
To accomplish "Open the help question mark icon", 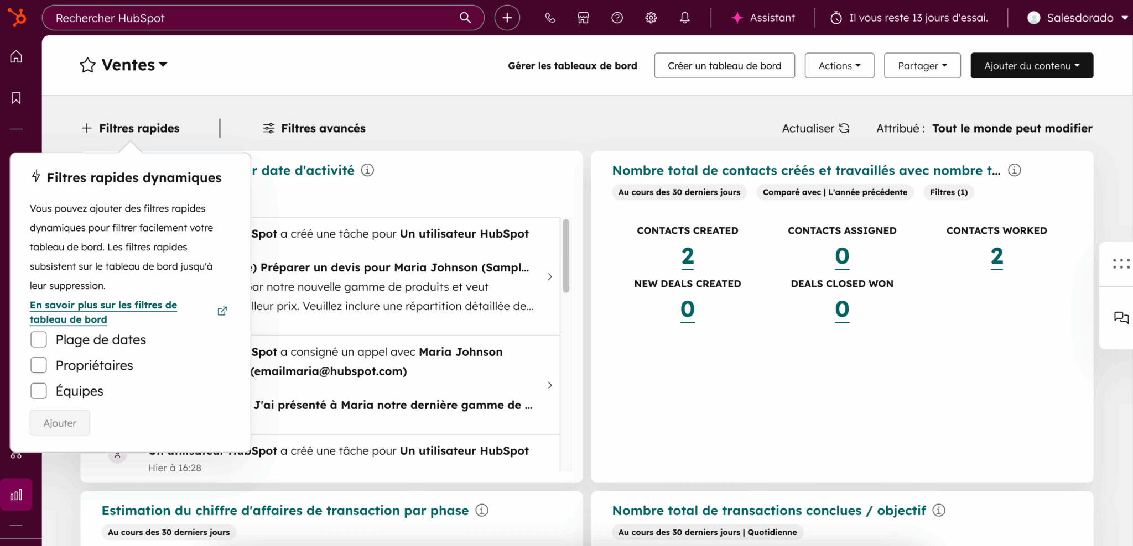I will pyautogui.click(x=617, y=18).
